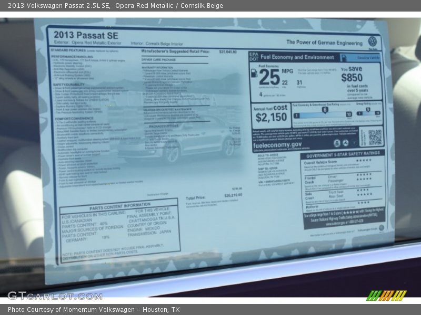Viewport: 421px width, 315px height.
Task: Click the Smog Rating scale
Action: pyautogui.click(x=369, y=111)
